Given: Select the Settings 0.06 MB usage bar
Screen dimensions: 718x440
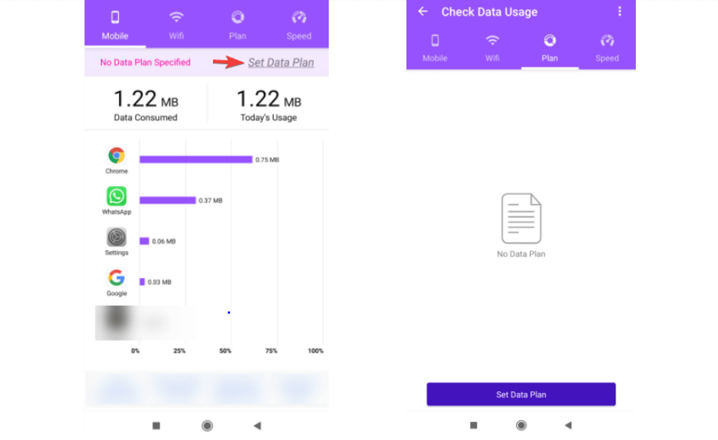Looking at the screenshot, I should tap(144, 241).
